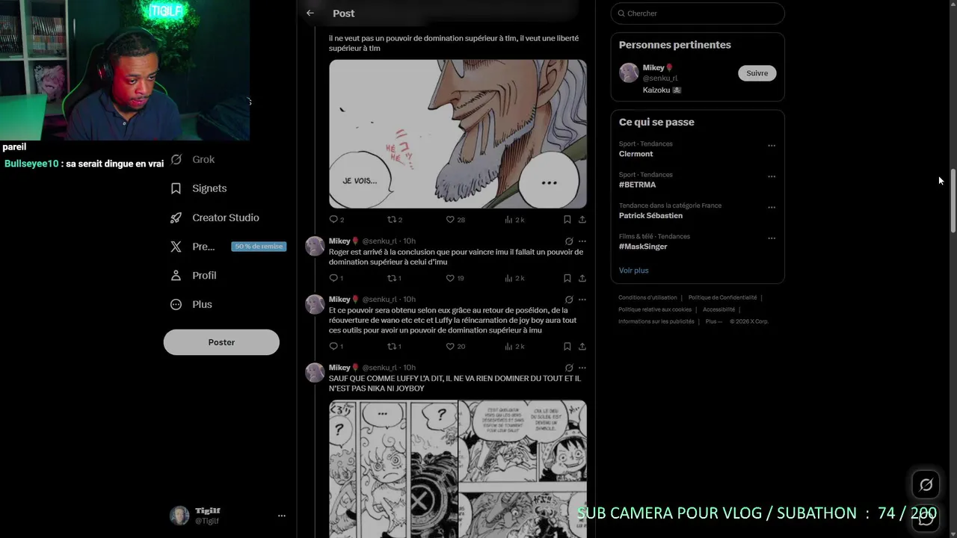
Task: Open the #MaskSinger trend
Action: pos(643,246)
